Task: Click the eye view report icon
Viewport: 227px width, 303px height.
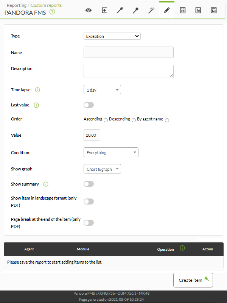Action: (x=89, y=10)
